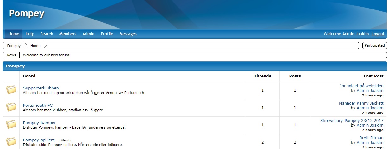The width and height of the screenshot is (388, 149).
Task: Click Portsmouth FC posts count 1
Action: click(295, 108)
